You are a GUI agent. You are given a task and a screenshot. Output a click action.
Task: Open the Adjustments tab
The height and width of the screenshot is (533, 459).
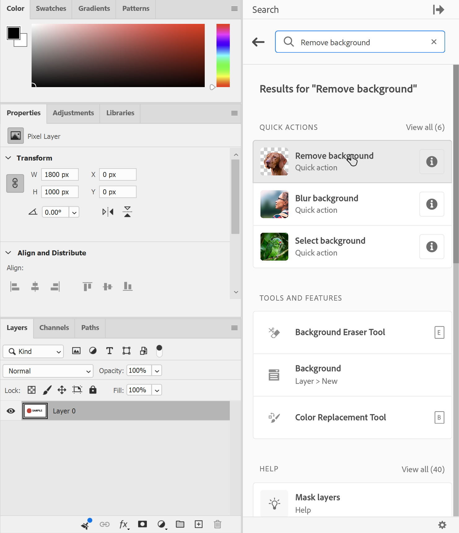coord(73,113)
